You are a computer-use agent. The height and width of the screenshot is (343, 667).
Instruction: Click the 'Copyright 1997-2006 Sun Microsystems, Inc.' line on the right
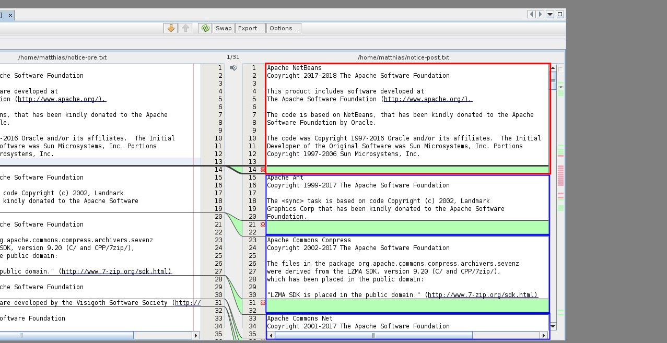(x=343, y=154)
